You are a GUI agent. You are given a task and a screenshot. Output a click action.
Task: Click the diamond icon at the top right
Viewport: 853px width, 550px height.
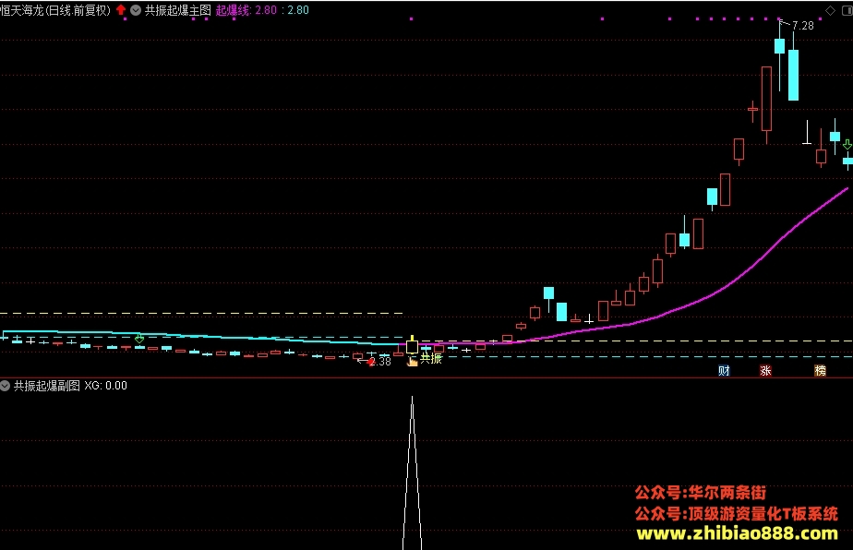pyautogui.click(x=830, y=10)
